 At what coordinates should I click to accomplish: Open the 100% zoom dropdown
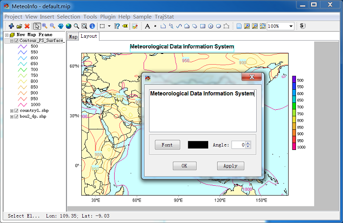click(x=291, y=26)
